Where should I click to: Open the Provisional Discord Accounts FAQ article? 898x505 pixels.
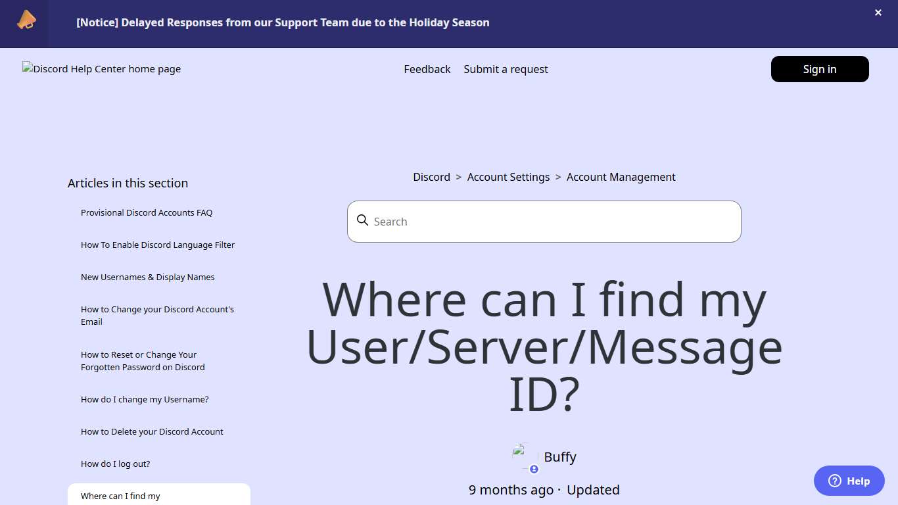[x=147, y=212]
